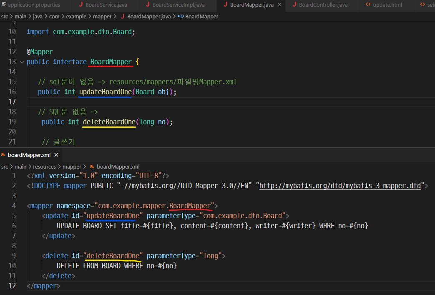Viewport: 435px width, 295px height.
Task: Click the BoardMapper symbol breadcrumb
Action: click(202, 17)
